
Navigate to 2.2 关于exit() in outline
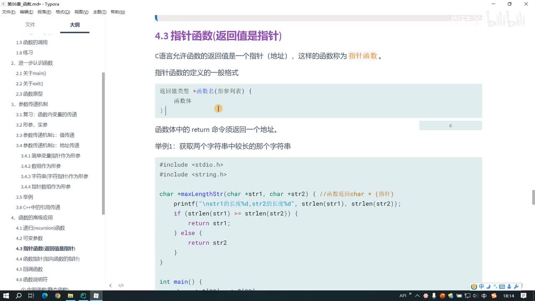pos(30,84)
